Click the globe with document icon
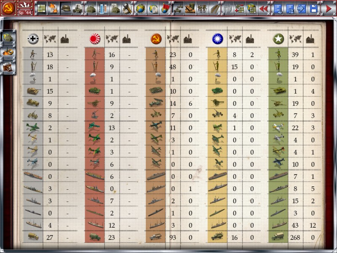 153,8
